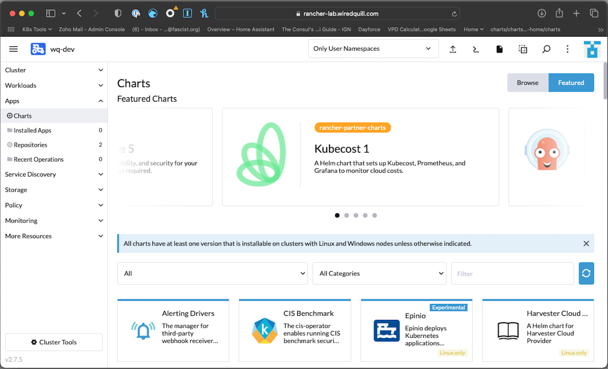The width and height of the screenshot is (608, 369).
Task: Click the user avatar icon
Action: [x=592, y=49]
